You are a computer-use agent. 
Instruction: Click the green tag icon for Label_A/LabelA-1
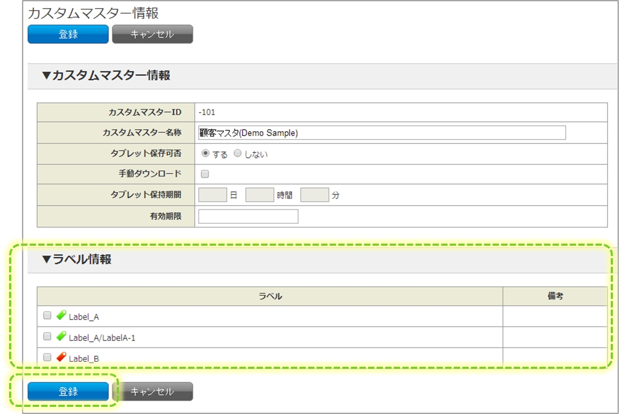61,336
